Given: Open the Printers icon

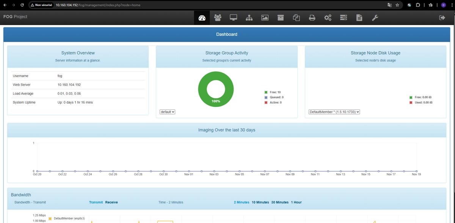Looking at the screenshot, I should click(x=312, y=17).
